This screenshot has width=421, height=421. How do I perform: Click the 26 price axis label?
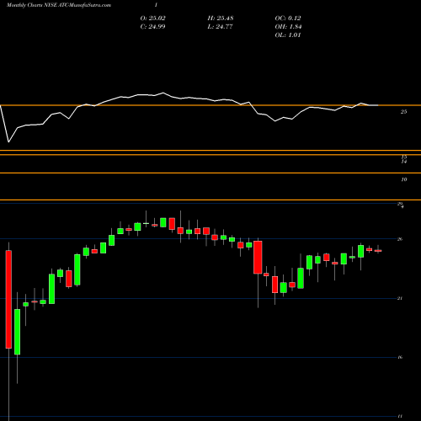[400, 239]
